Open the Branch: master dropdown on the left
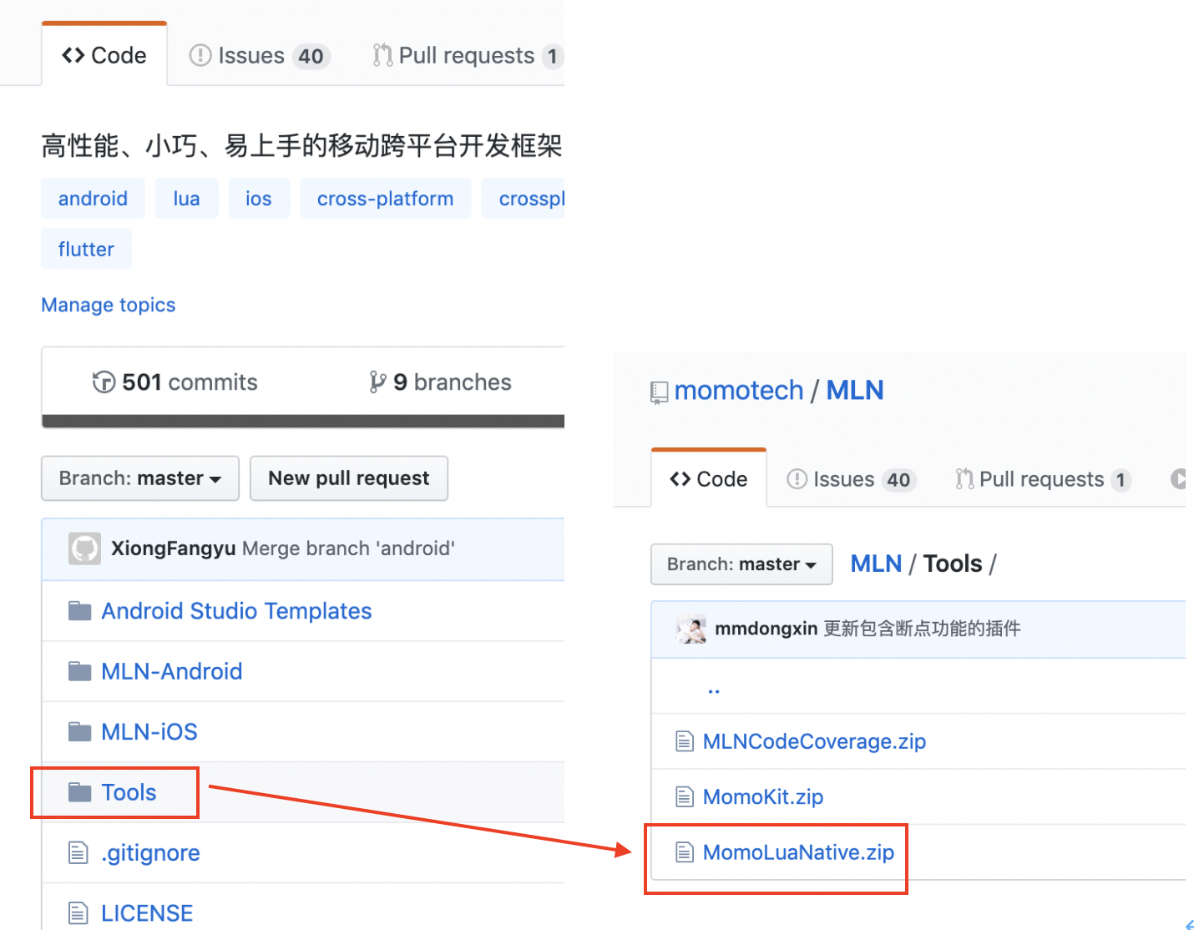The height and width of the screenshot is (930, 1194). (139, 478)
